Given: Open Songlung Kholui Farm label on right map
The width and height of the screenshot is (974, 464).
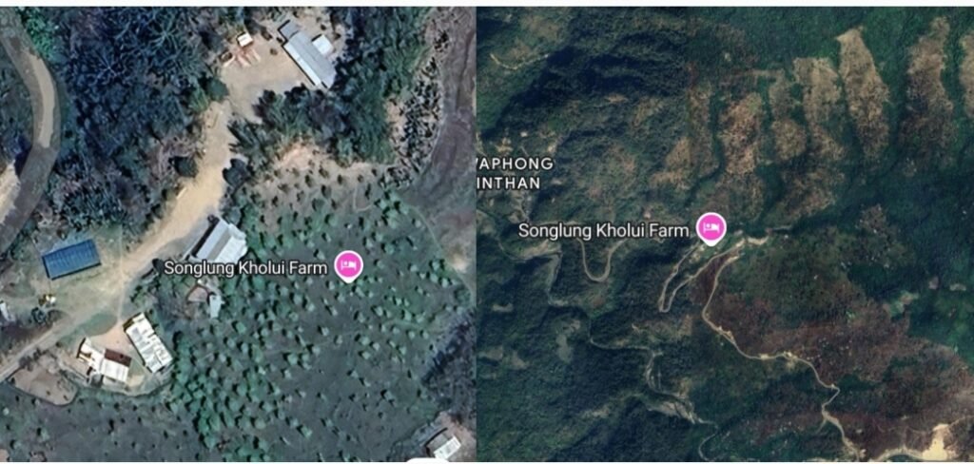Looking at the screenshot, I should 604,231.
